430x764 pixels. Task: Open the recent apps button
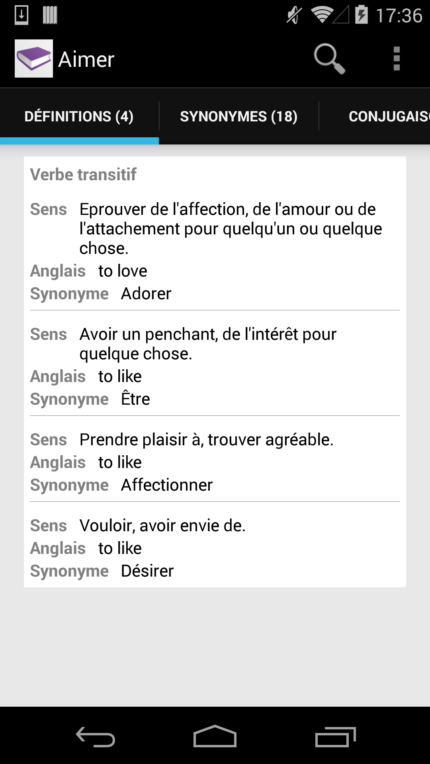[x=335, y=737]
